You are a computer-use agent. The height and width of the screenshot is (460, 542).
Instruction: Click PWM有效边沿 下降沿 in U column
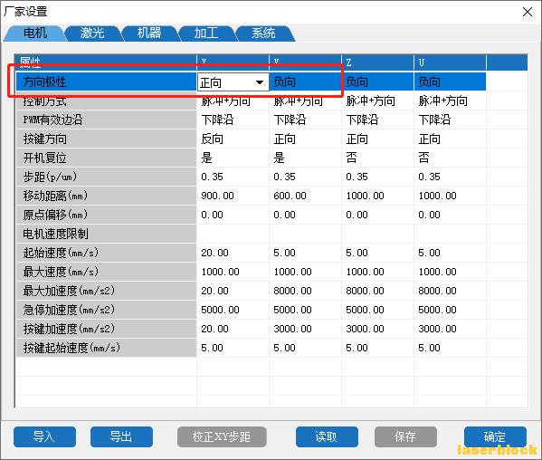450,120
